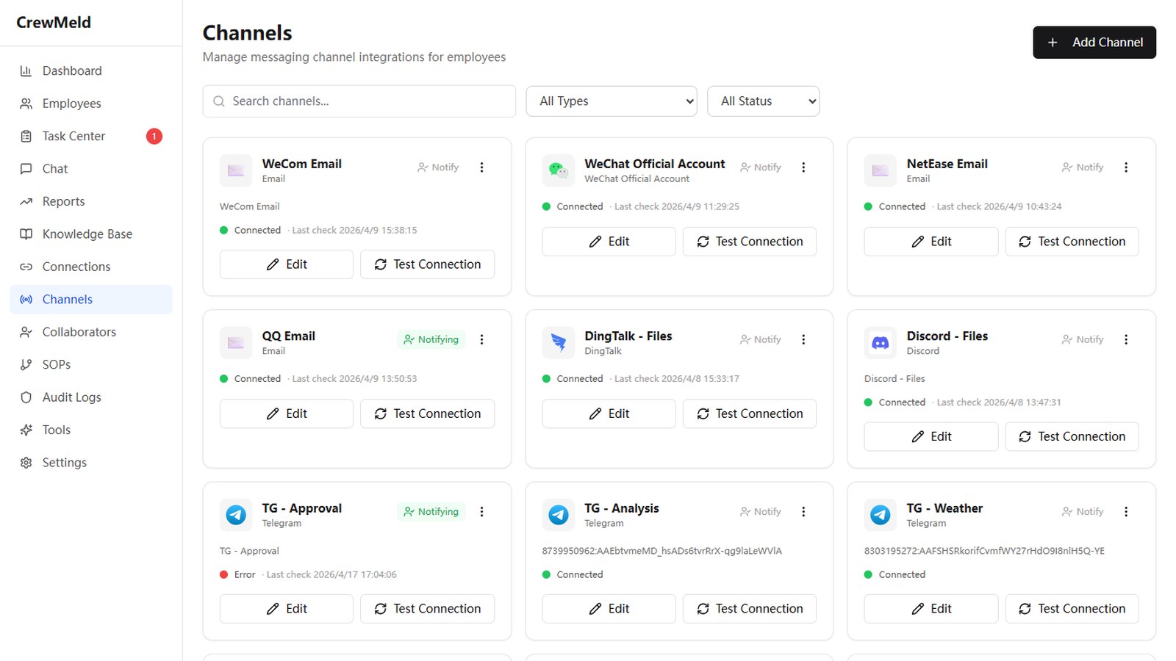Open SOPs from sidebar
The width and height of the screenshot is (1176, 661).
tap(91, 365)
